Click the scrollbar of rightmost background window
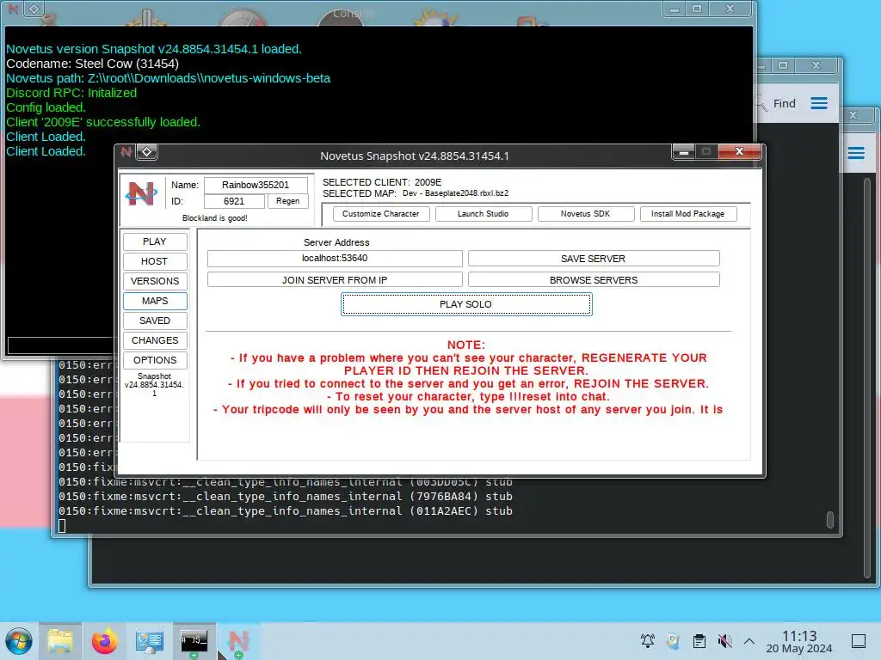 pyautogui.click(x=867, y=376)
